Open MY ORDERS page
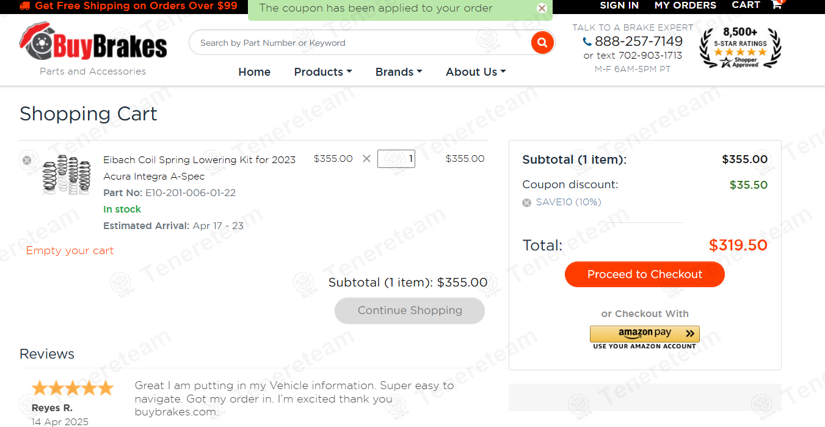The image size is (825, 427). [685, 5]
